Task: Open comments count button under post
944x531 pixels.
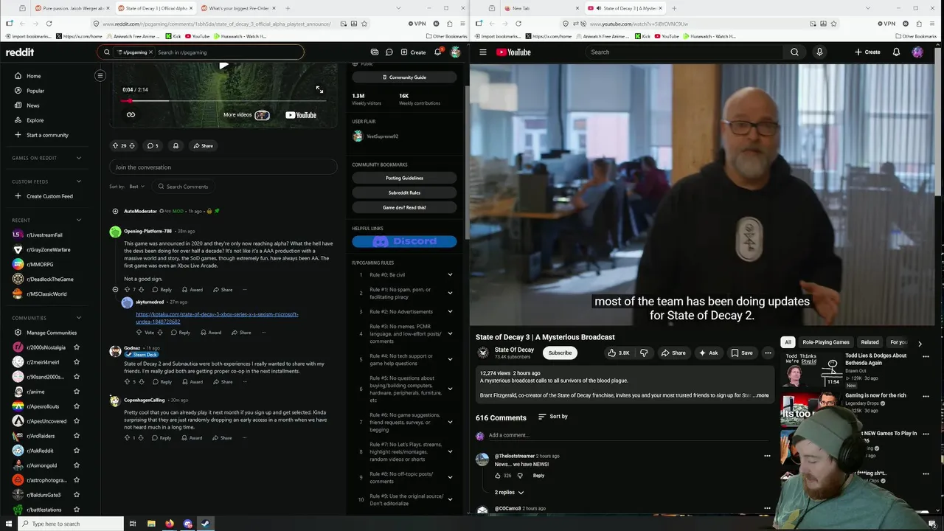Action: (x=152, y=145)
